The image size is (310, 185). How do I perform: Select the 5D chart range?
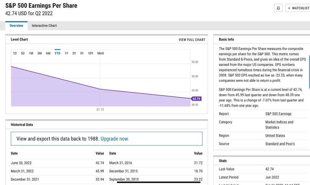pyautogui.click(x=23, y=53)
